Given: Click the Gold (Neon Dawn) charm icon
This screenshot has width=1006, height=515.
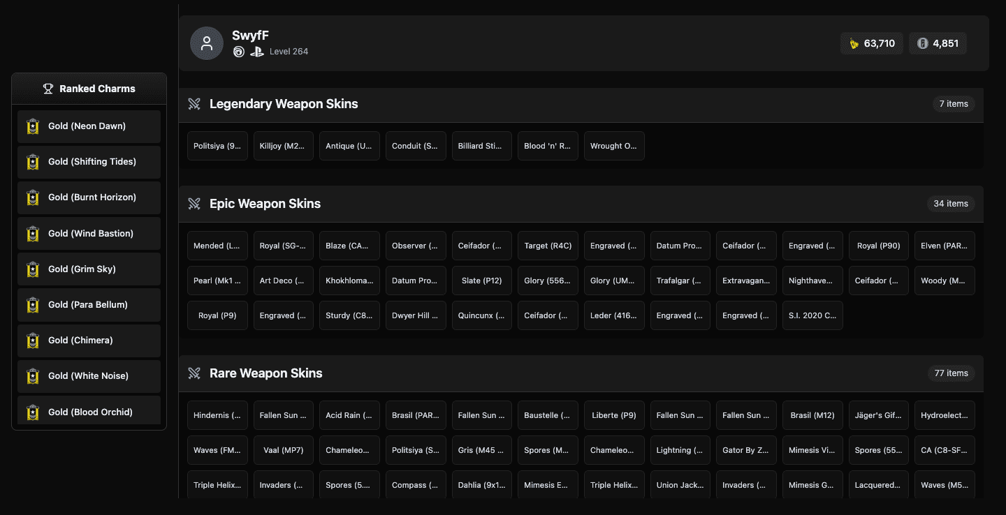Looking at the screenshot, I should 32,126.
